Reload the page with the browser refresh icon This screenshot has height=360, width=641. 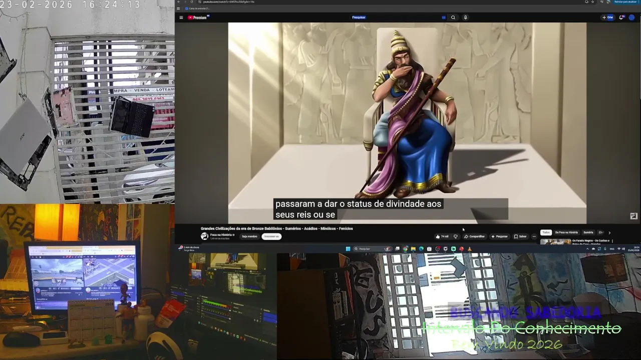coord(192,2)
